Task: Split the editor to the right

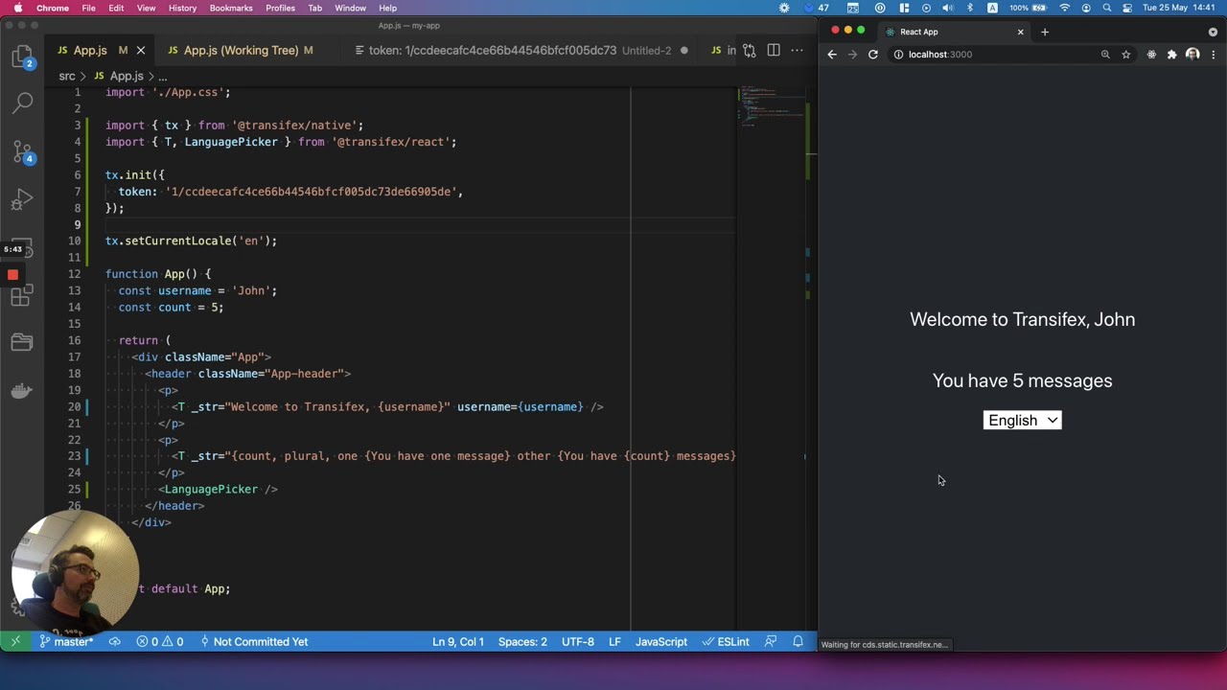Action: pyautogui.click(x=774, y=50)
